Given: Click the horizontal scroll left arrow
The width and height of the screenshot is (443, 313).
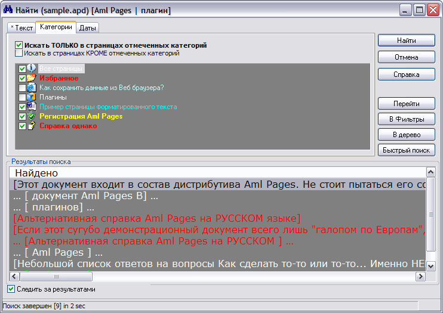Looking at the screenshot, I should pyautogui.click(x=14, y=276).
